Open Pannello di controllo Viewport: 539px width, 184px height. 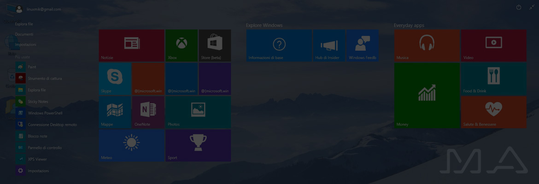pyautogui.click(x=39, y=148)
